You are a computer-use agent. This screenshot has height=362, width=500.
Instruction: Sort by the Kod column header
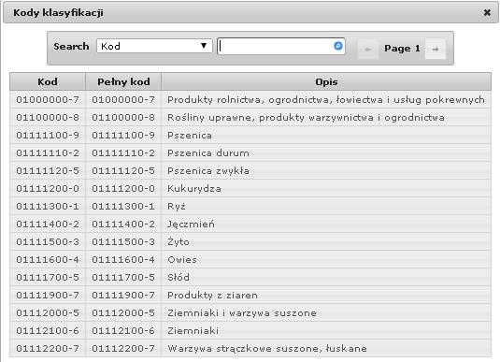coord(48,81)
